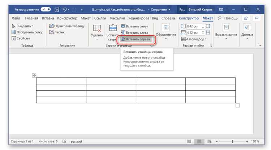Switch to read mode view in status bar

coord(189,142)
